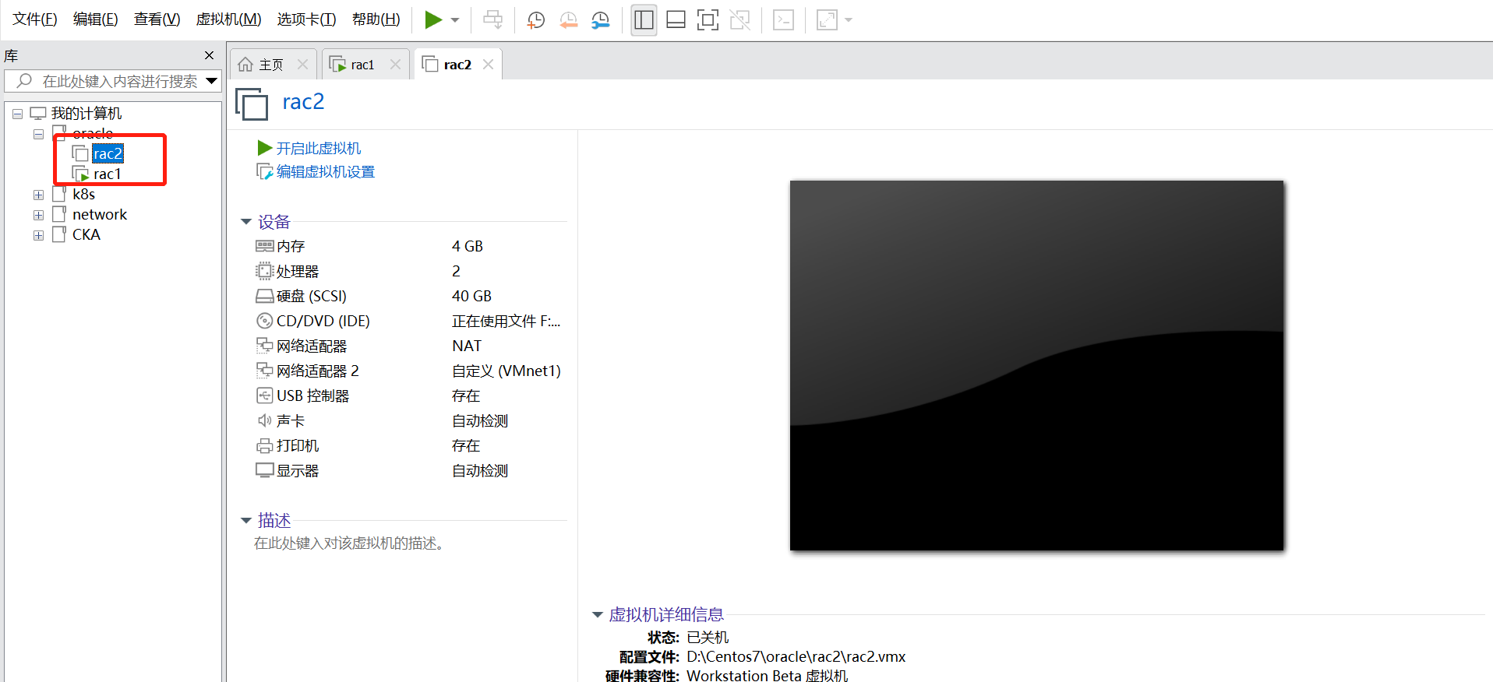Click the send Ctrl+Alt+Del toolbar icon
The width and height of the screenshot is (1493, 682).
[492, 19]
